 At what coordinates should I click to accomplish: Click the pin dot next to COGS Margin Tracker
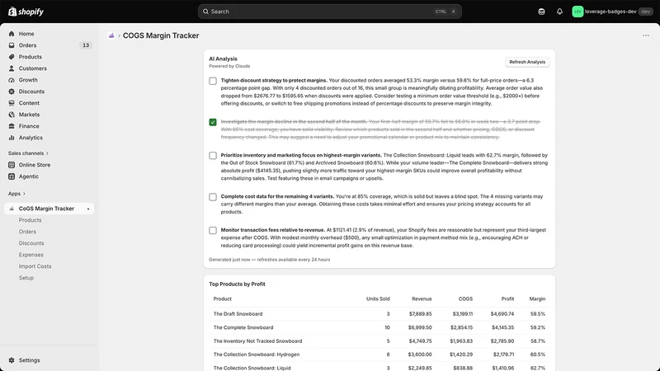[x=88, y=209]
